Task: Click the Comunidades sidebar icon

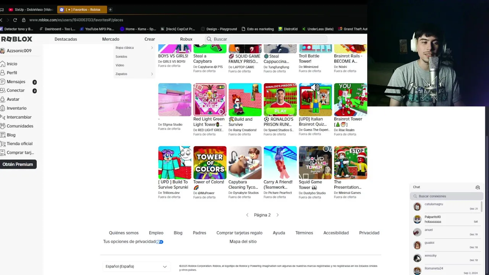Action: pyautogui.click(x=3, y=126)
